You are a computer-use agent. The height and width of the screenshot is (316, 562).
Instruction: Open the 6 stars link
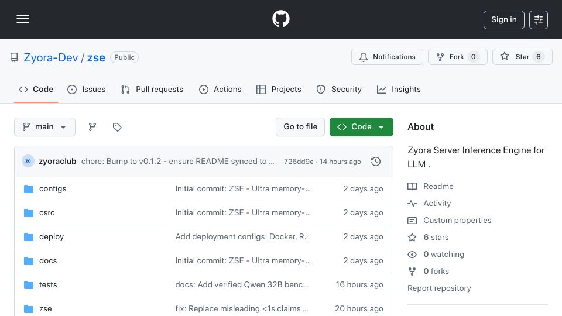428,237
